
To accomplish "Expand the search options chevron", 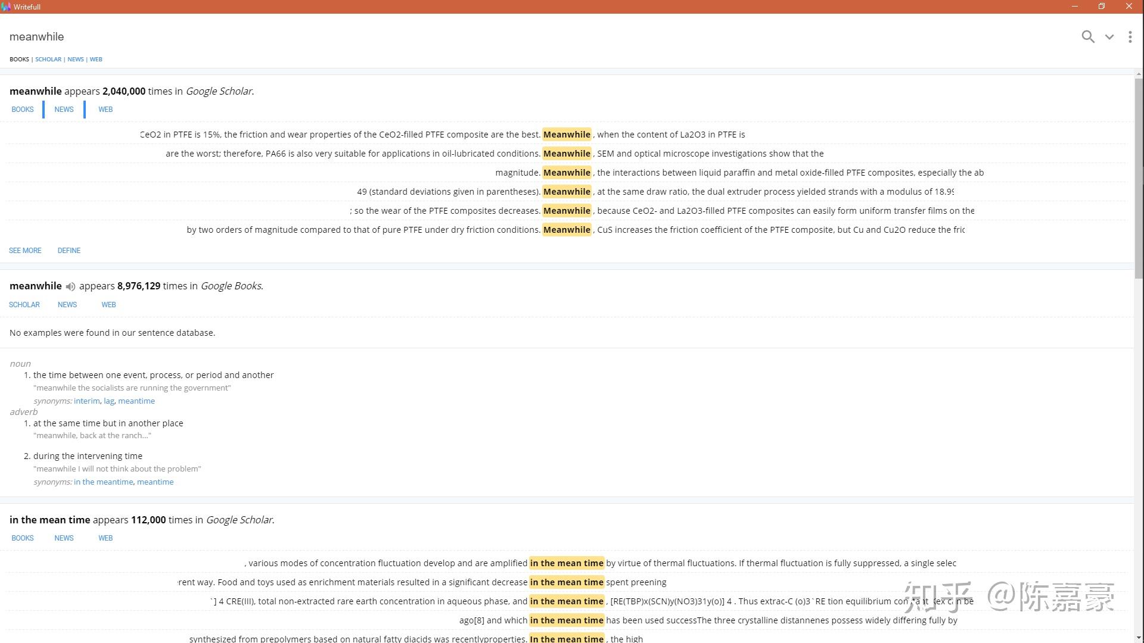I will (1109, 37).
